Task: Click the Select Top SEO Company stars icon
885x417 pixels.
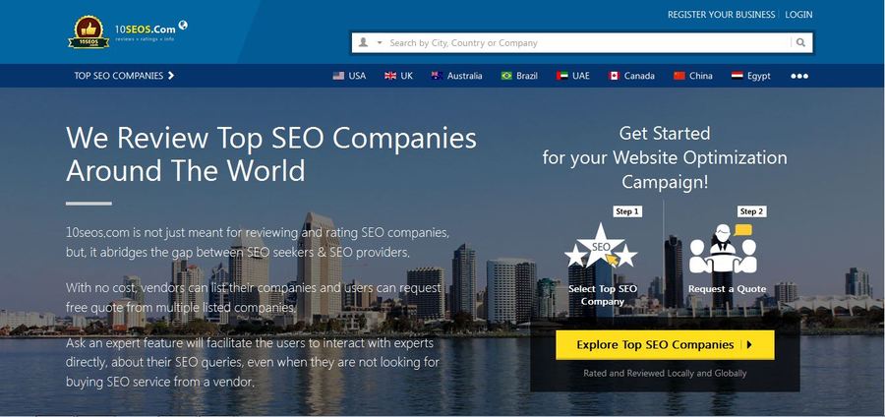Action: point(601,247)
